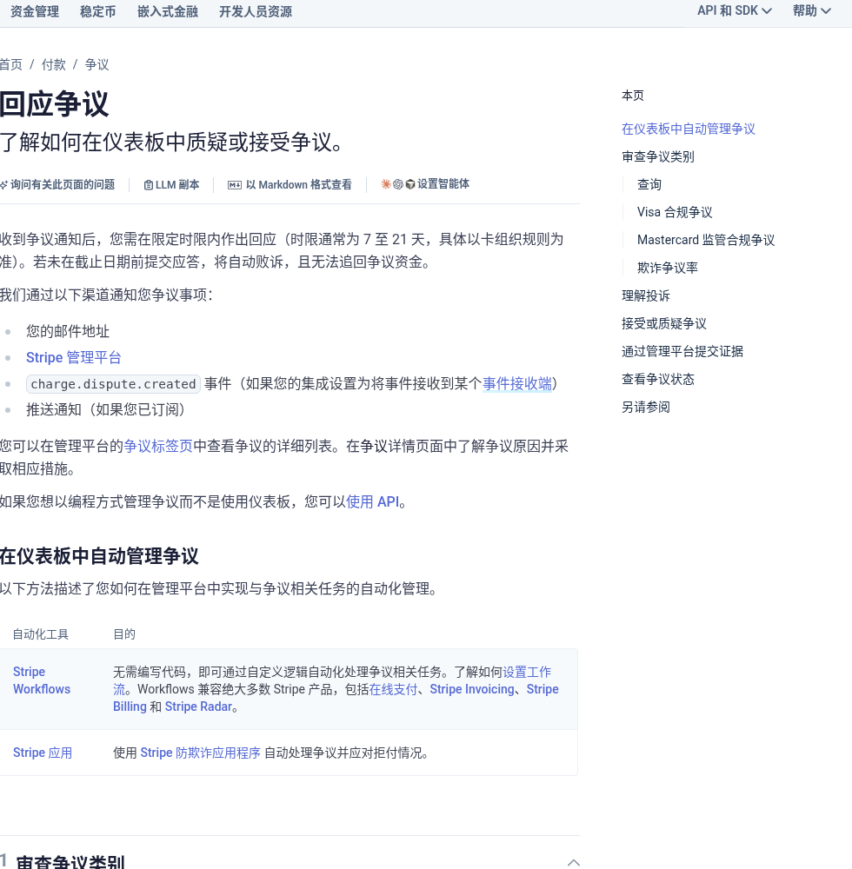Screen dimensions: 852x869
Task: Click the cube icon beside 设置智能体
Action: tap(410, 184)
